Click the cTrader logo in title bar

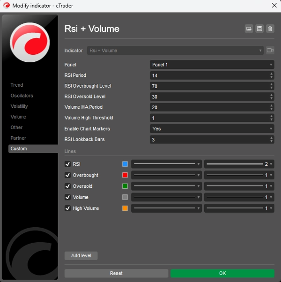pyautogui.click(x=7, y=6)
